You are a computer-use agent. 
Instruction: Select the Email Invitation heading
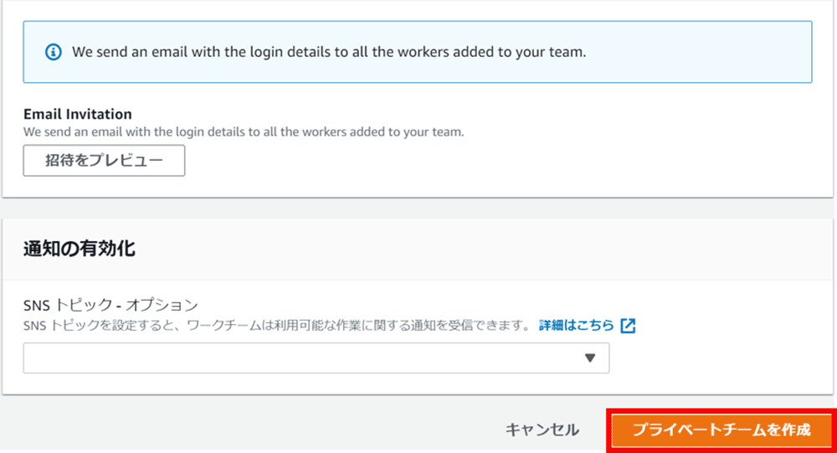(x=78, y=114)
